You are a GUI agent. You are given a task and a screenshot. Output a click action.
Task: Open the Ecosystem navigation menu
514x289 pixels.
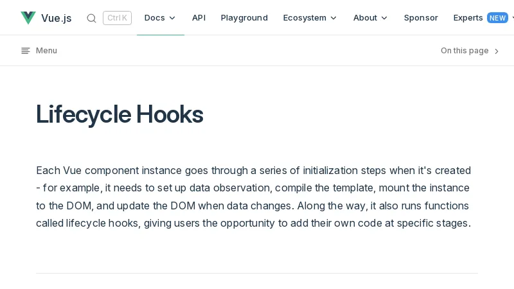click(x=305, y=18)
